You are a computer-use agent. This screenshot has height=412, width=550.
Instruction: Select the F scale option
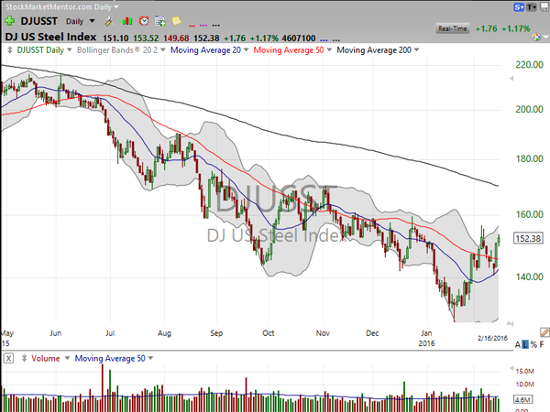pos(542,344)
